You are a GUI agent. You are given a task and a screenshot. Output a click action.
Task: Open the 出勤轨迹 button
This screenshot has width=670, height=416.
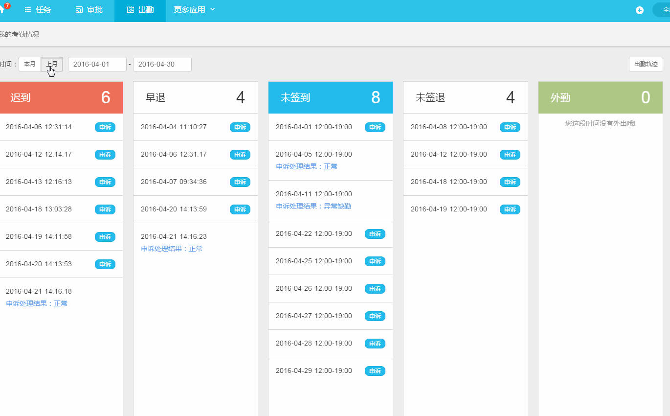pyautogui.click(x=646, y=64)
